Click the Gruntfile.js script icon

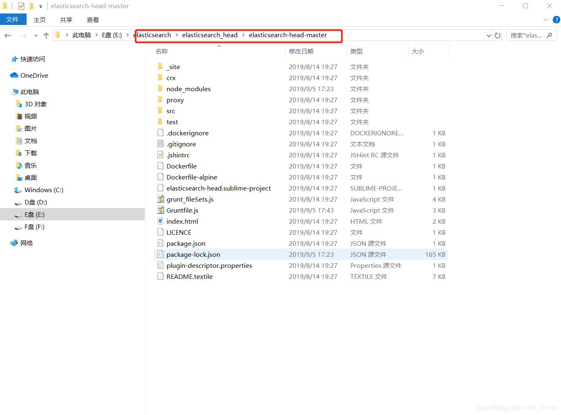click(160, 210)
